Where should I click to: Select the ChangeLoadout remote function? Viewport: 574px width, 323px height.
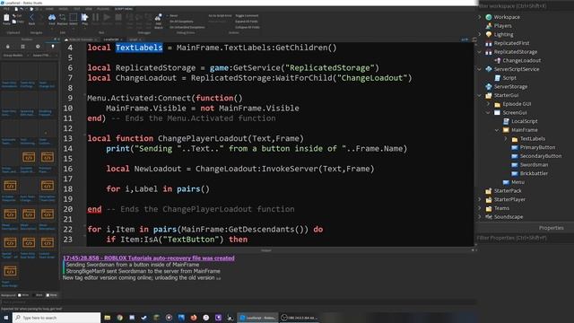coord(521,60)
